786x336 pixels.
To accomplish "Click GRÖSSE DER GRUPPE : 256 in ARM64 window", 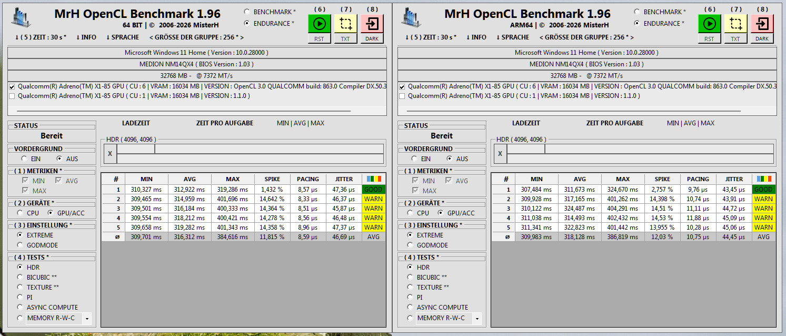I will [586, 37].
